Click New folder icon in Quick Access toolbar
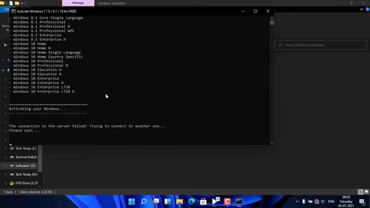The image size is (370, 208). 17,3
